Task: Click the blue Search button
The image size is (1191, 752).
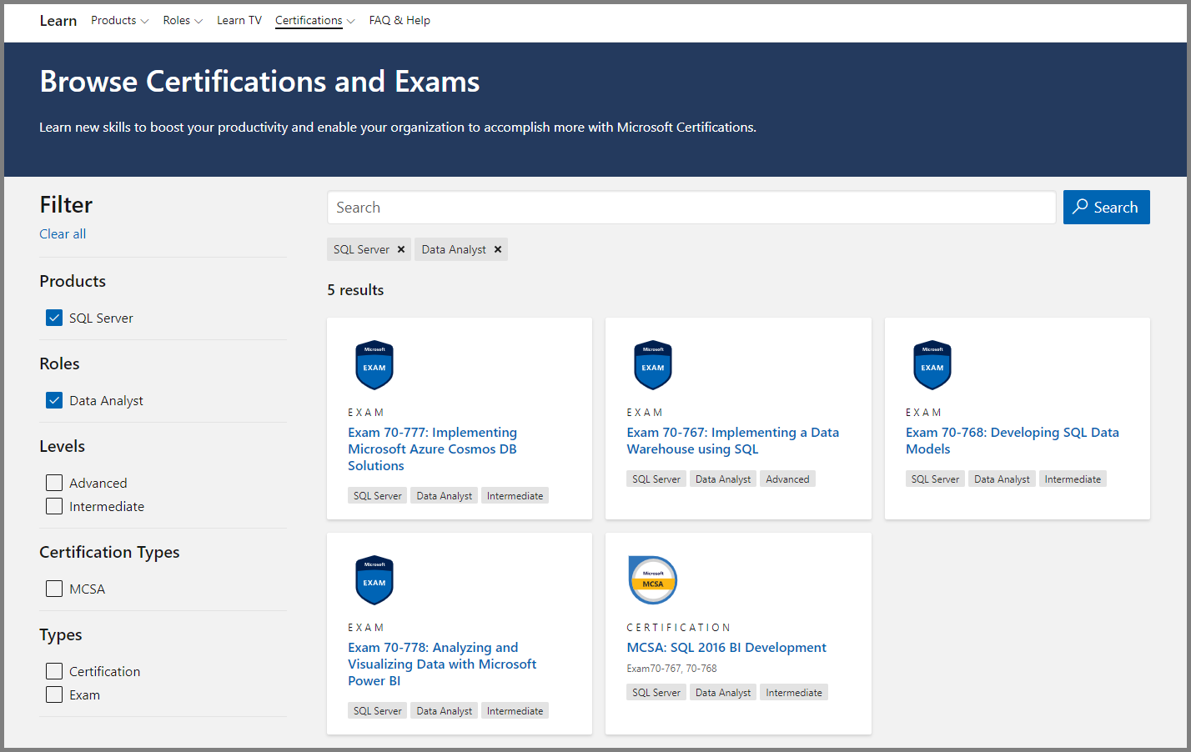Action: point(1106,208)
